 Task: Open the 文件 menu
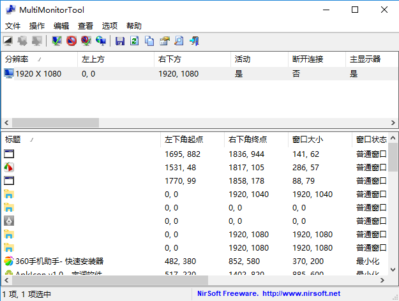[13, 26]
